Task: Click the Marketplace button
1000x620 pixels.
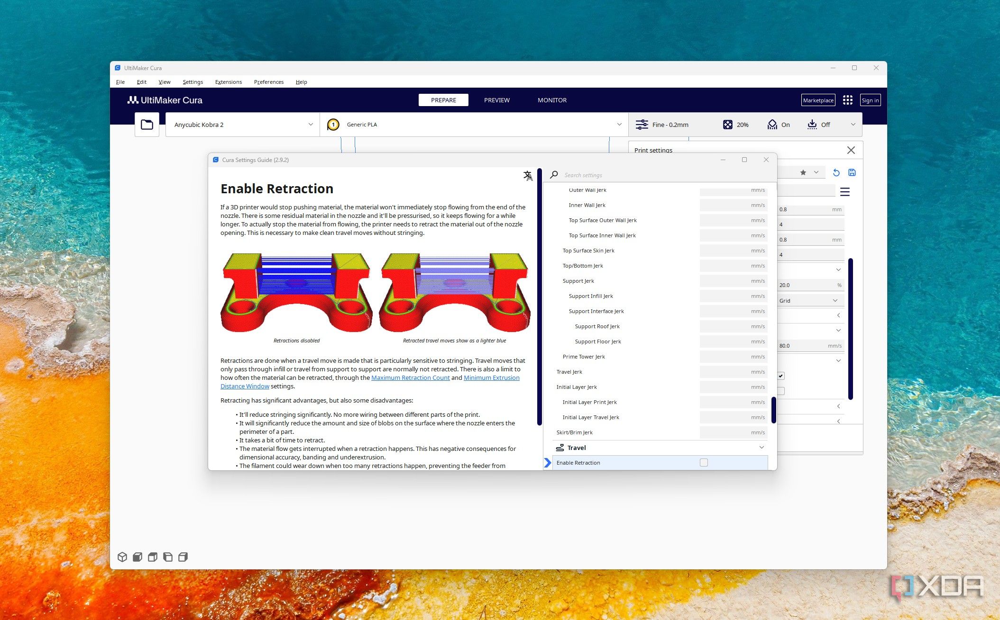Action: (818, 100)
